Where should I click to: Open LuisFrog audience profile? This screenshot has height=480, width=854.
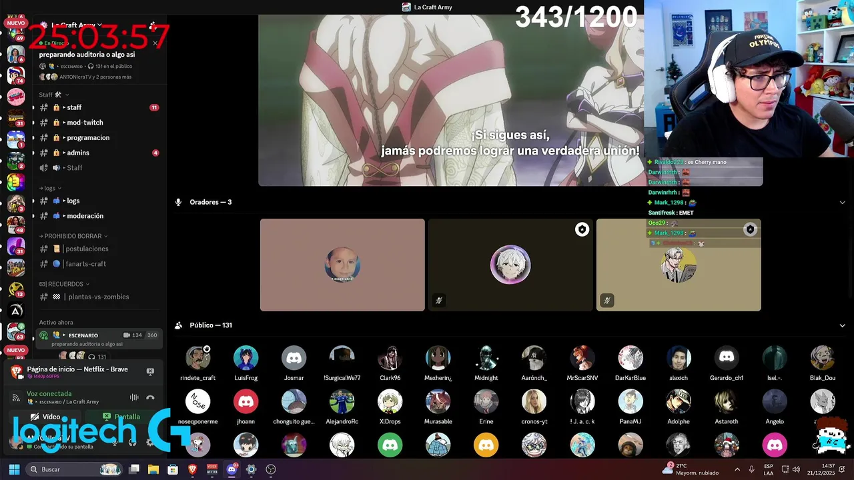click(x=246, y=363)
